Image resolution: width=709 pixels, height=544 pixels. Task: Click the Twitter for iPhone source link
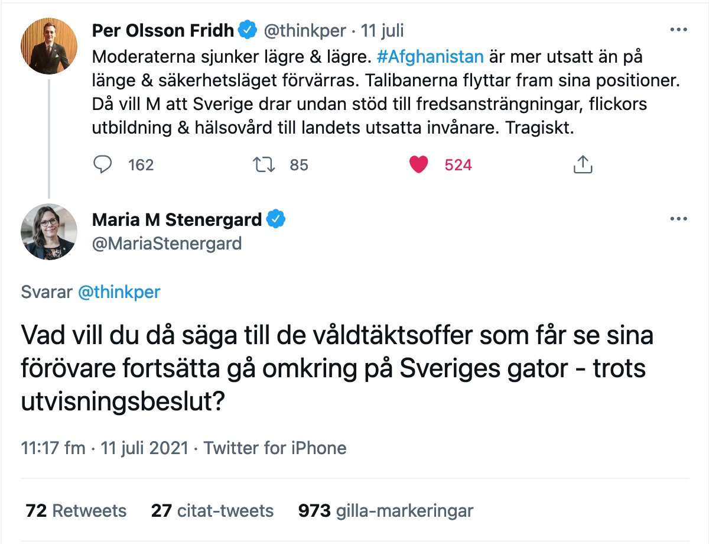[x=275, y=448]
